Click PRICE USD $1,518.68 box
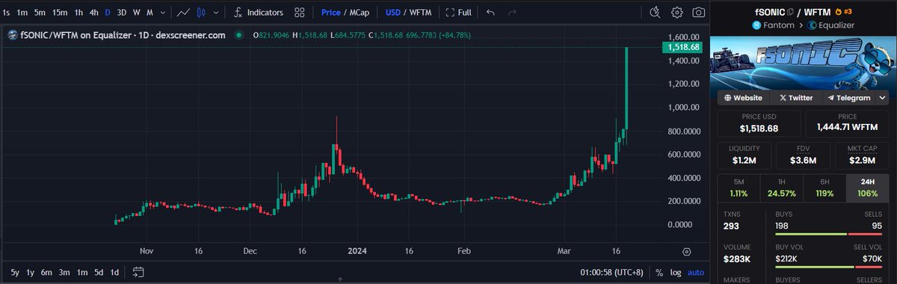 pyautogui.click(x=759, y=123)
